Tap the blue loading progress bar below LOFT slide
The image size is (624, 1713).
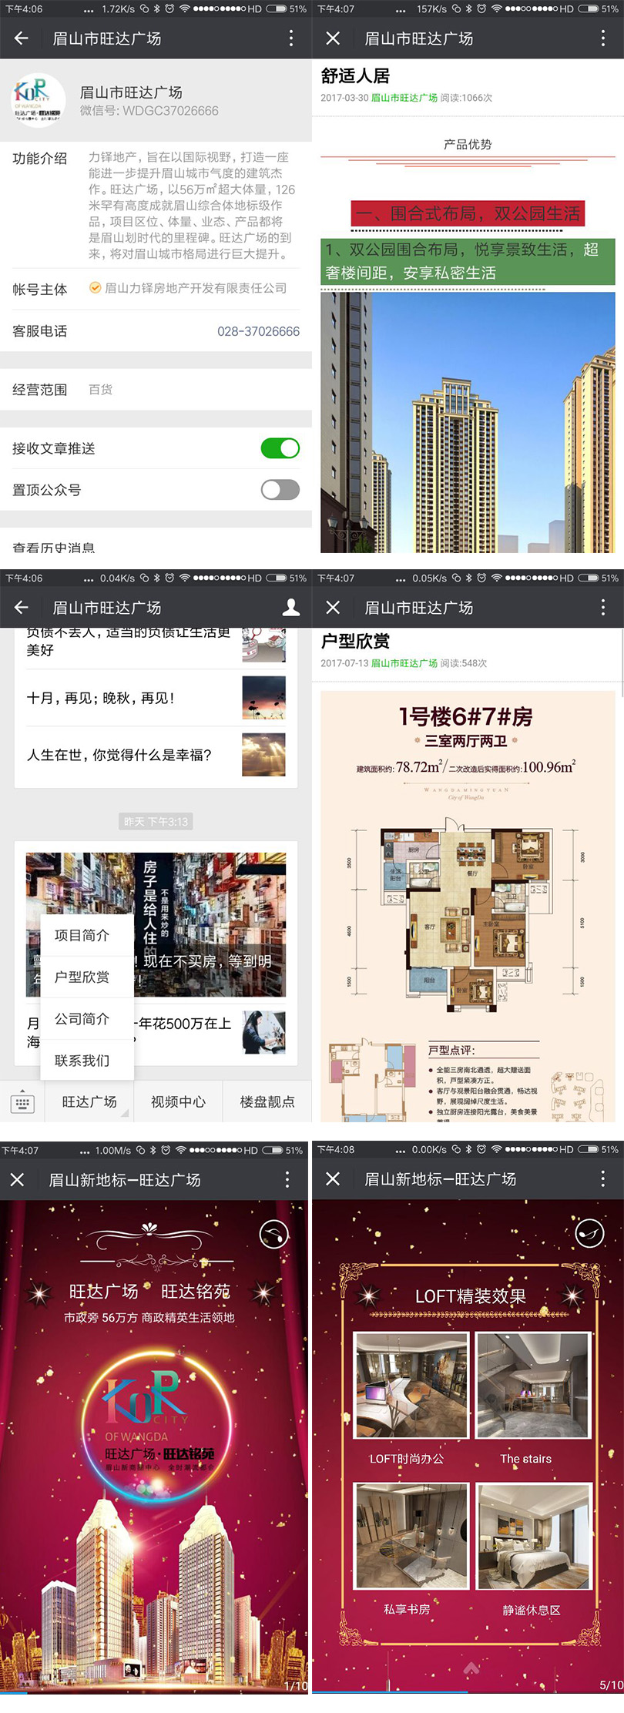click(x=390, y=1693)
